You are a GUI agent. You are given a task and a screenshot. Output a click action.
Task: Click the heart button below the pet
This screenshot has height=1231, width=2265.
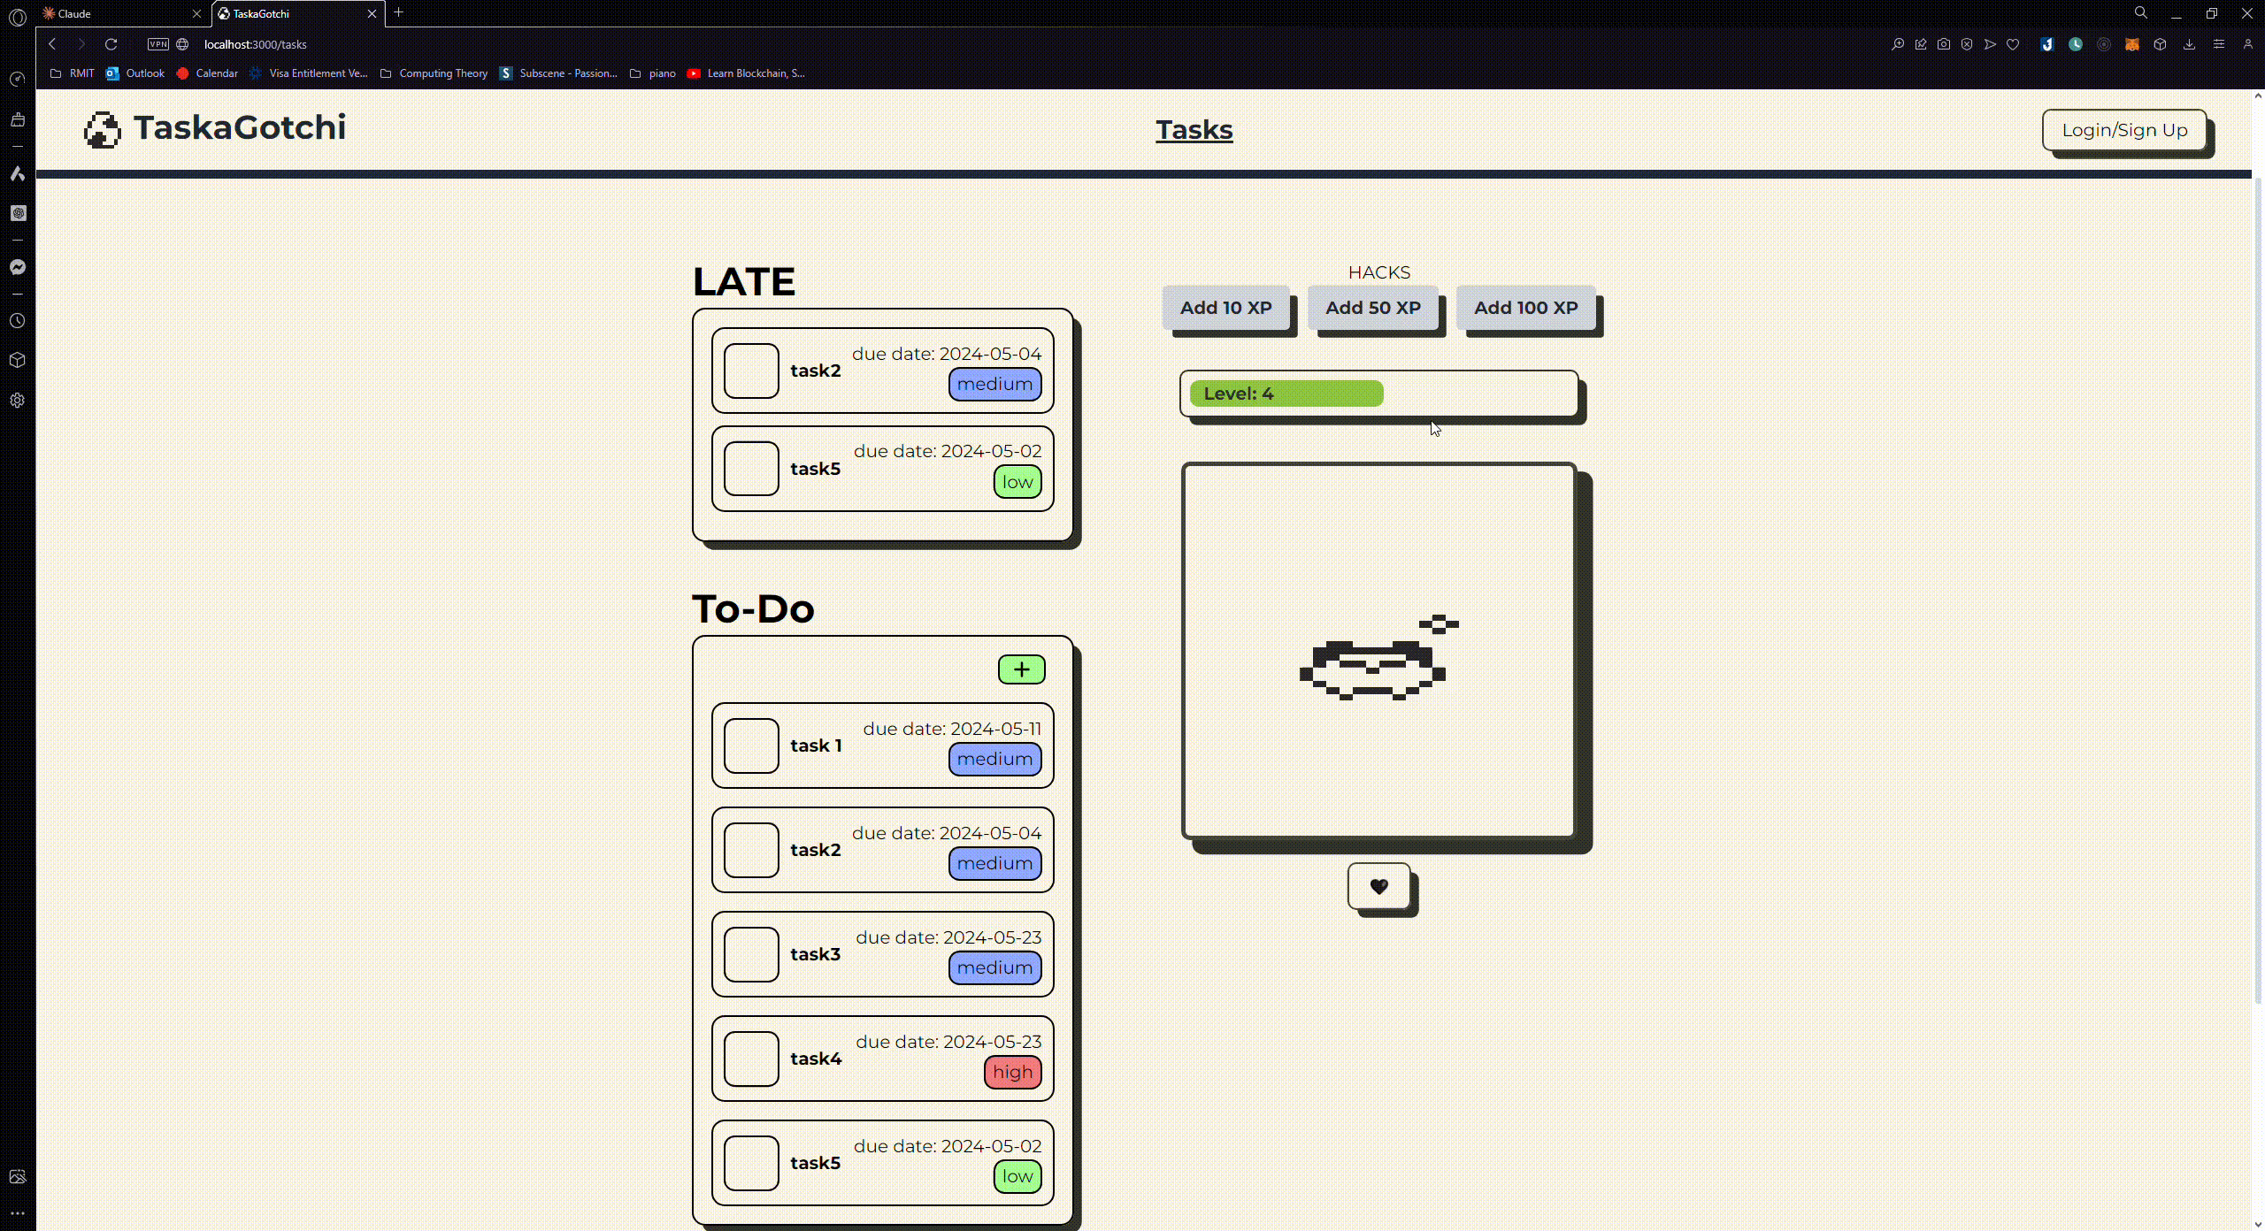[1378, 886]
